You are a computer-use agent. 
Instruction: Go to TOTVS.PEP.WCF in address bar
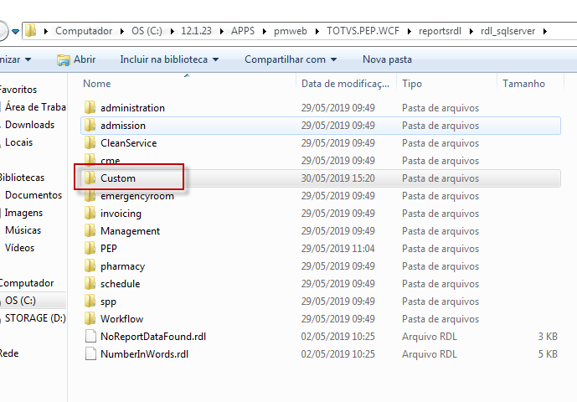[363, 31]
